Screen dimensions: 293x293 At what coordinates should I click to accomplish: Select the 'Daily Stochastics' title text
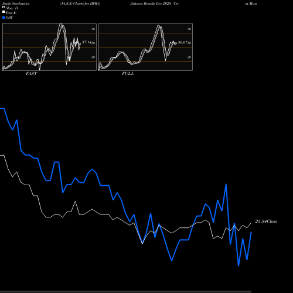[16, 4]
